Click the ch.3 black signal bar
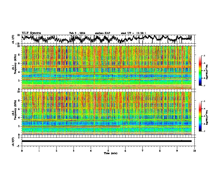The image size is (219, 169). pos(106,141)
